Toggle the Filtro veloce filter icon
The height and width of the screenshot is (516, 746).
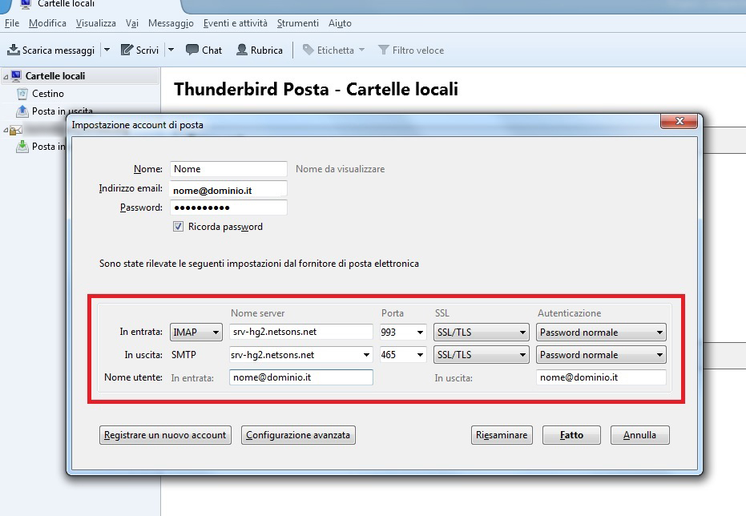click(x=384, y=50)
